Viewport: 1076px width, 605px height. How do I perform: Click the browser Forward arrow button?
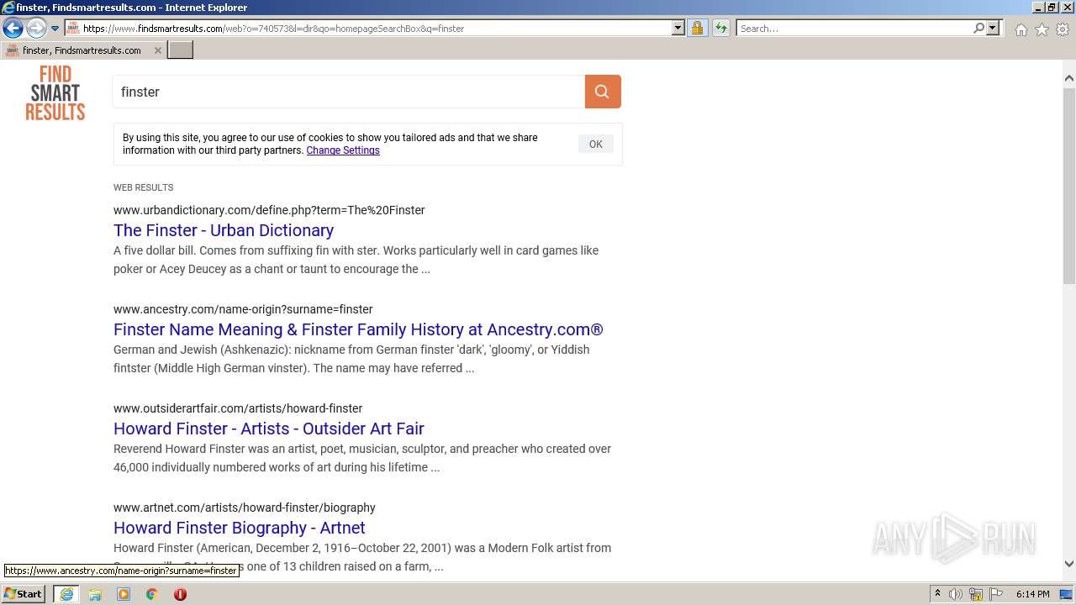(x=35, y=28)
